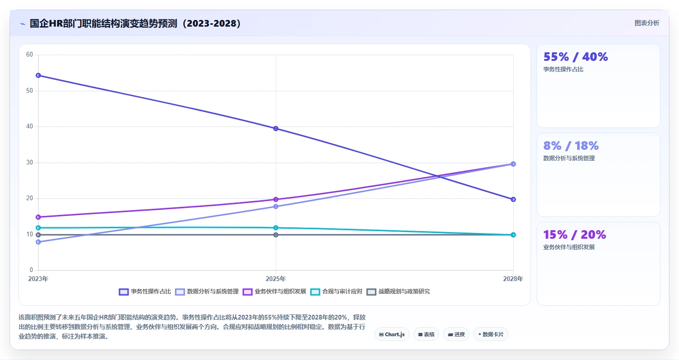Viewport: 679px width, 360px height.
Task: Open the 55% / 40% stat card
Action: point(599,86)
